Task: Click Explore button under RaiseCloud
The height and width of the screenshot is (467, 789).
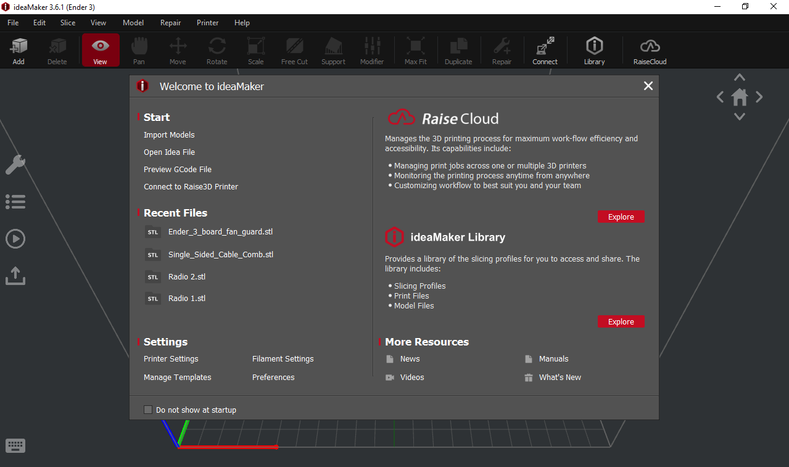Action: click(621, 217)
